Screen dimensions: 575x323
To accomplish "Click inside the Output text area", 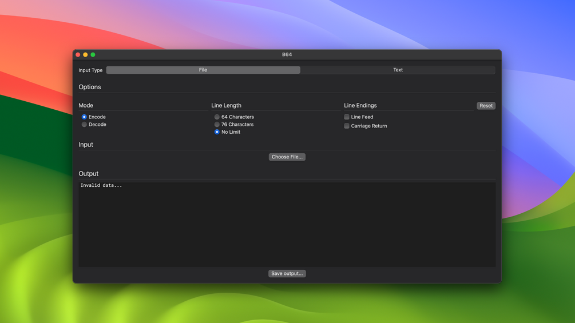I will click(x=287, y=225).
